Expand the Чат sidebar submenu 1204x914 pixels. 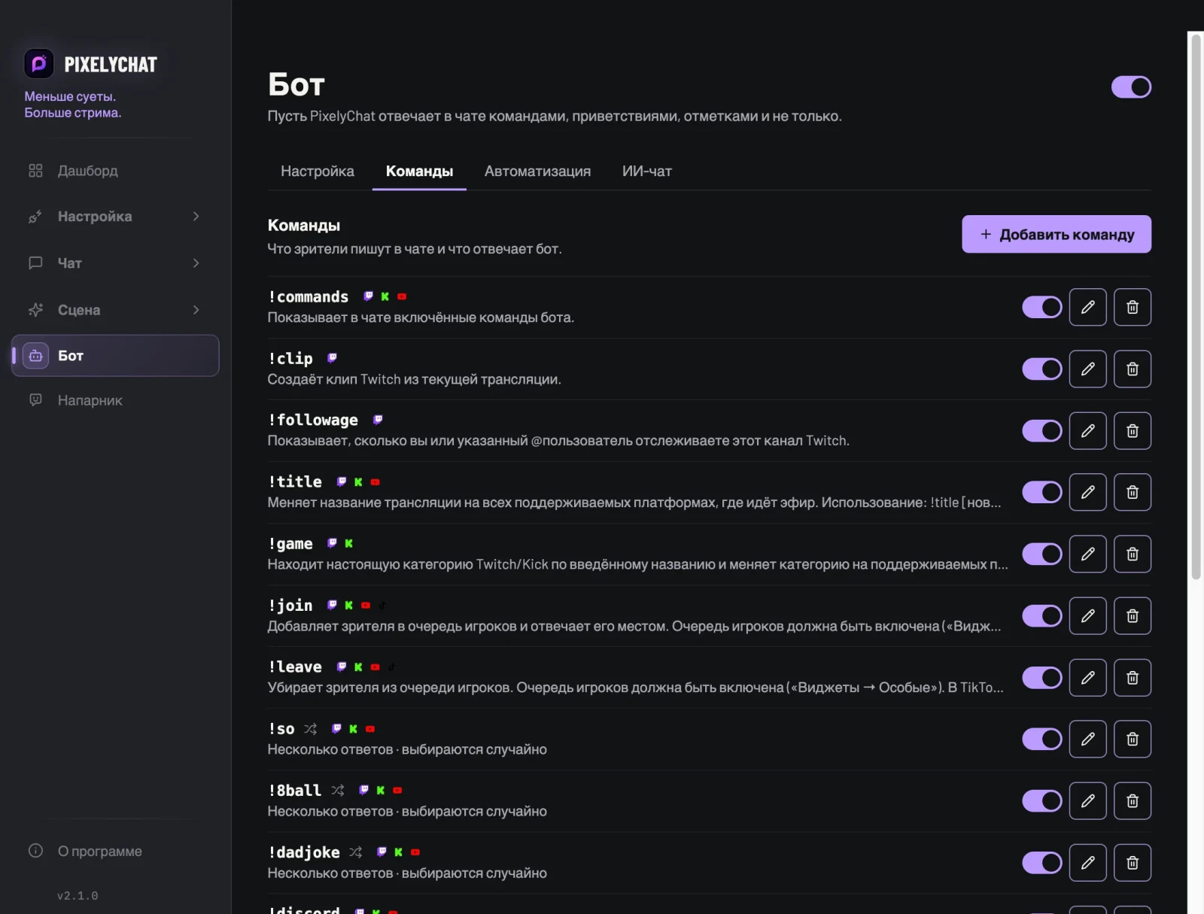point(115,263)
